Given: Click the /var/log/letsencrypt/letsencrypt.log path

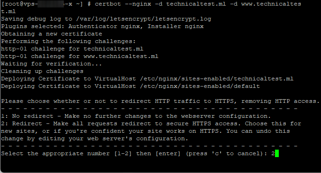Looking at the screenshot, I should pos(144,19).
